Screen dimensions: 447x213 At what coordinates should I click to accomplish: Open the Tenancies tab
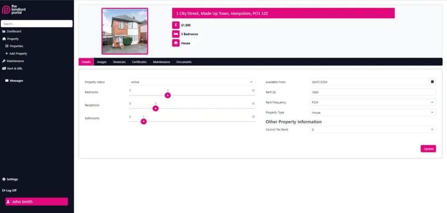[x=119, y=62]
